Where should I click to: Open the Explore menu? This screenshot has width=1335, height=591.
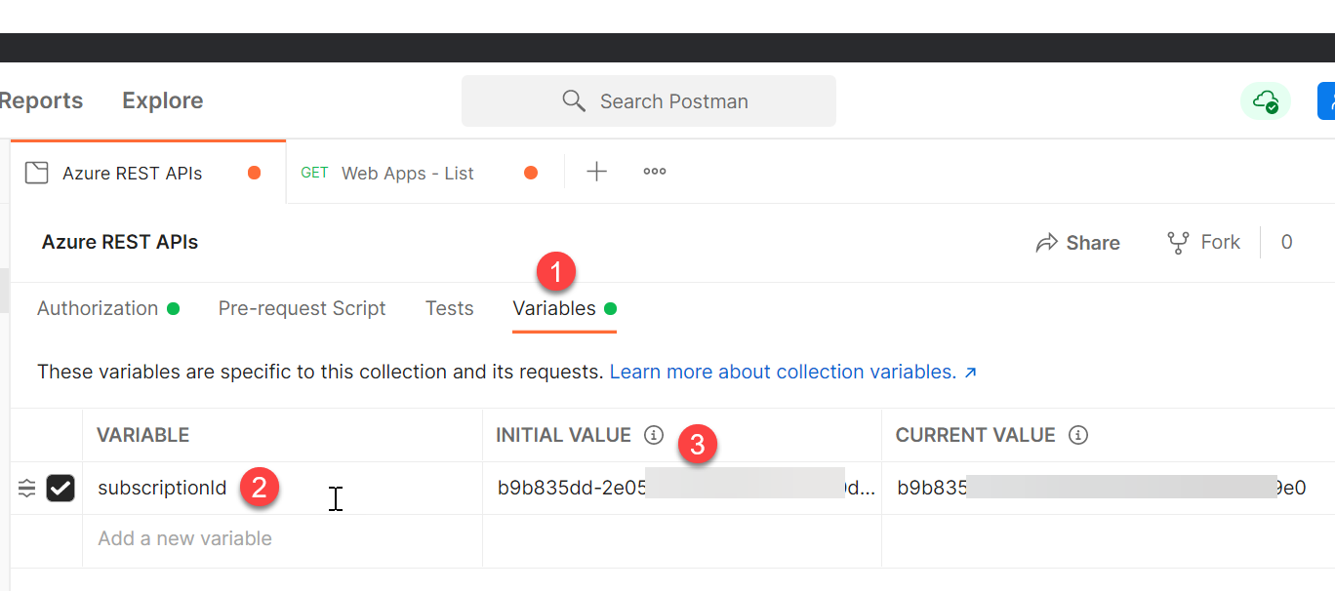click(162, 100)
